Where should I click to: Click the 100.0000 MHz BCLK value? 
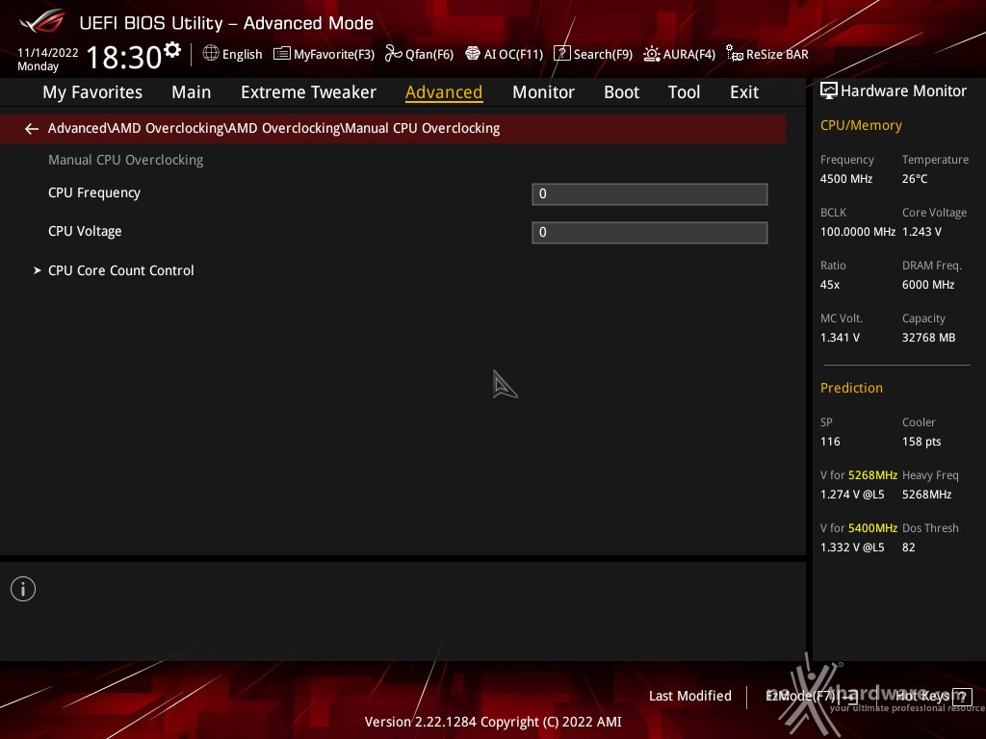(858, 232)
